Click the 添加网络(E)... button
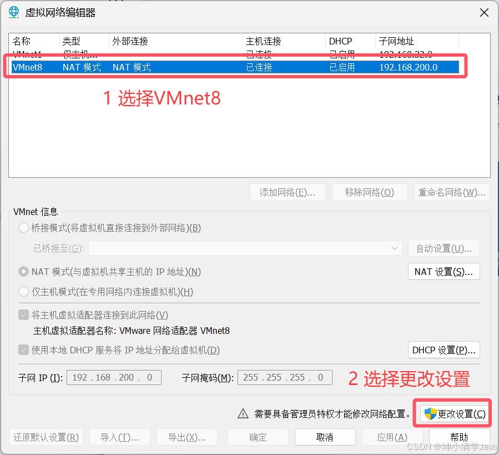The height and width of the screenshot is (455, 499). 288,192
